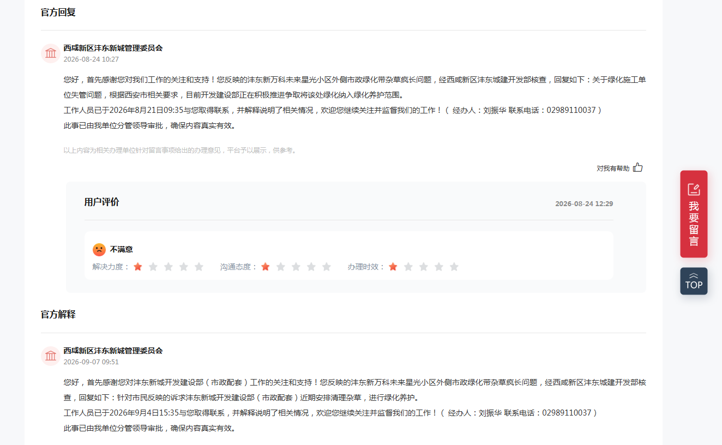This screenshot has width=722, height=445.
Task: Click committee name above 2026-09-07 09:51
Action: click(x=113, y=351)
